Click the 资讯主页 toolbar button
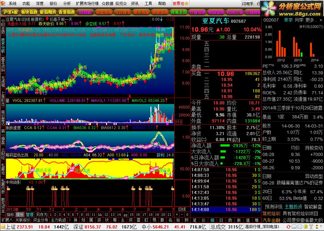 (x=179, y=12)
